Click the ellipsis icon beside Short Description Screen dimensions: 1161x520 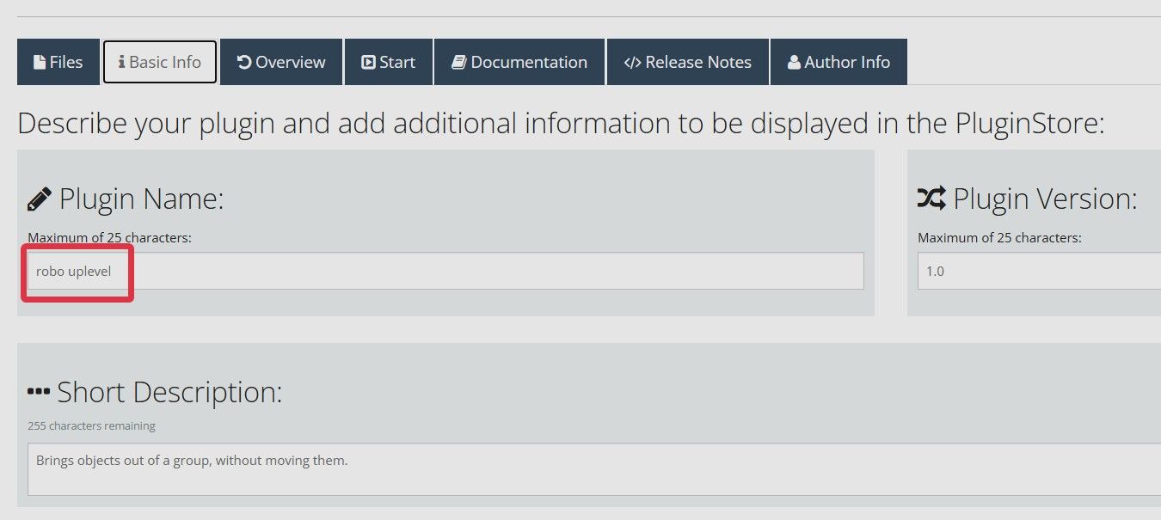[39, 391]
